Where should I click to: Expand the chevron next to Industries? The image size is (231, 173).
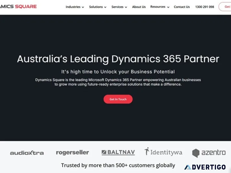83,7
